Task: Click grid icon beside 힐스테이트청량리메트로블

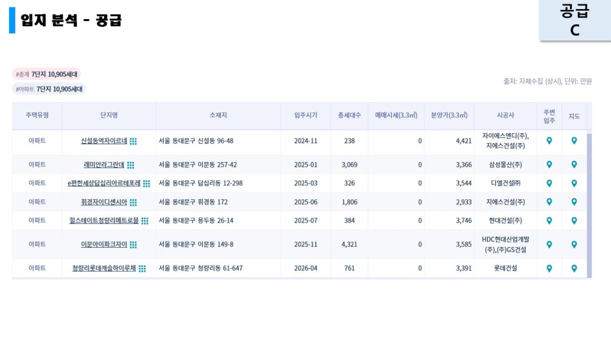Action: 145,221
